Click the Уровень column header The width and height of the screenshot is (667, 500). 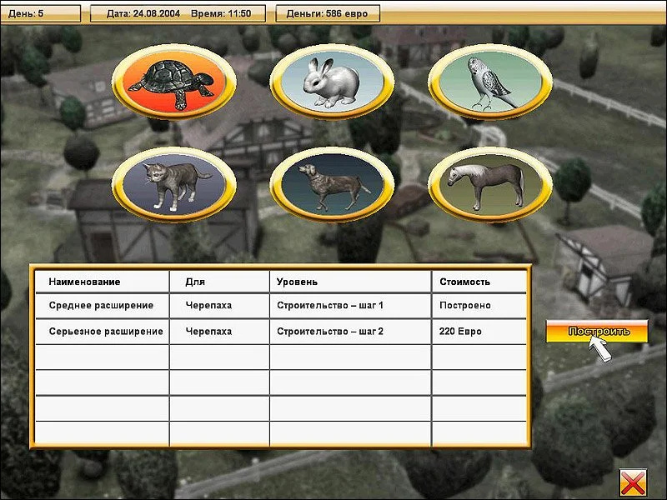click(297, 282)
